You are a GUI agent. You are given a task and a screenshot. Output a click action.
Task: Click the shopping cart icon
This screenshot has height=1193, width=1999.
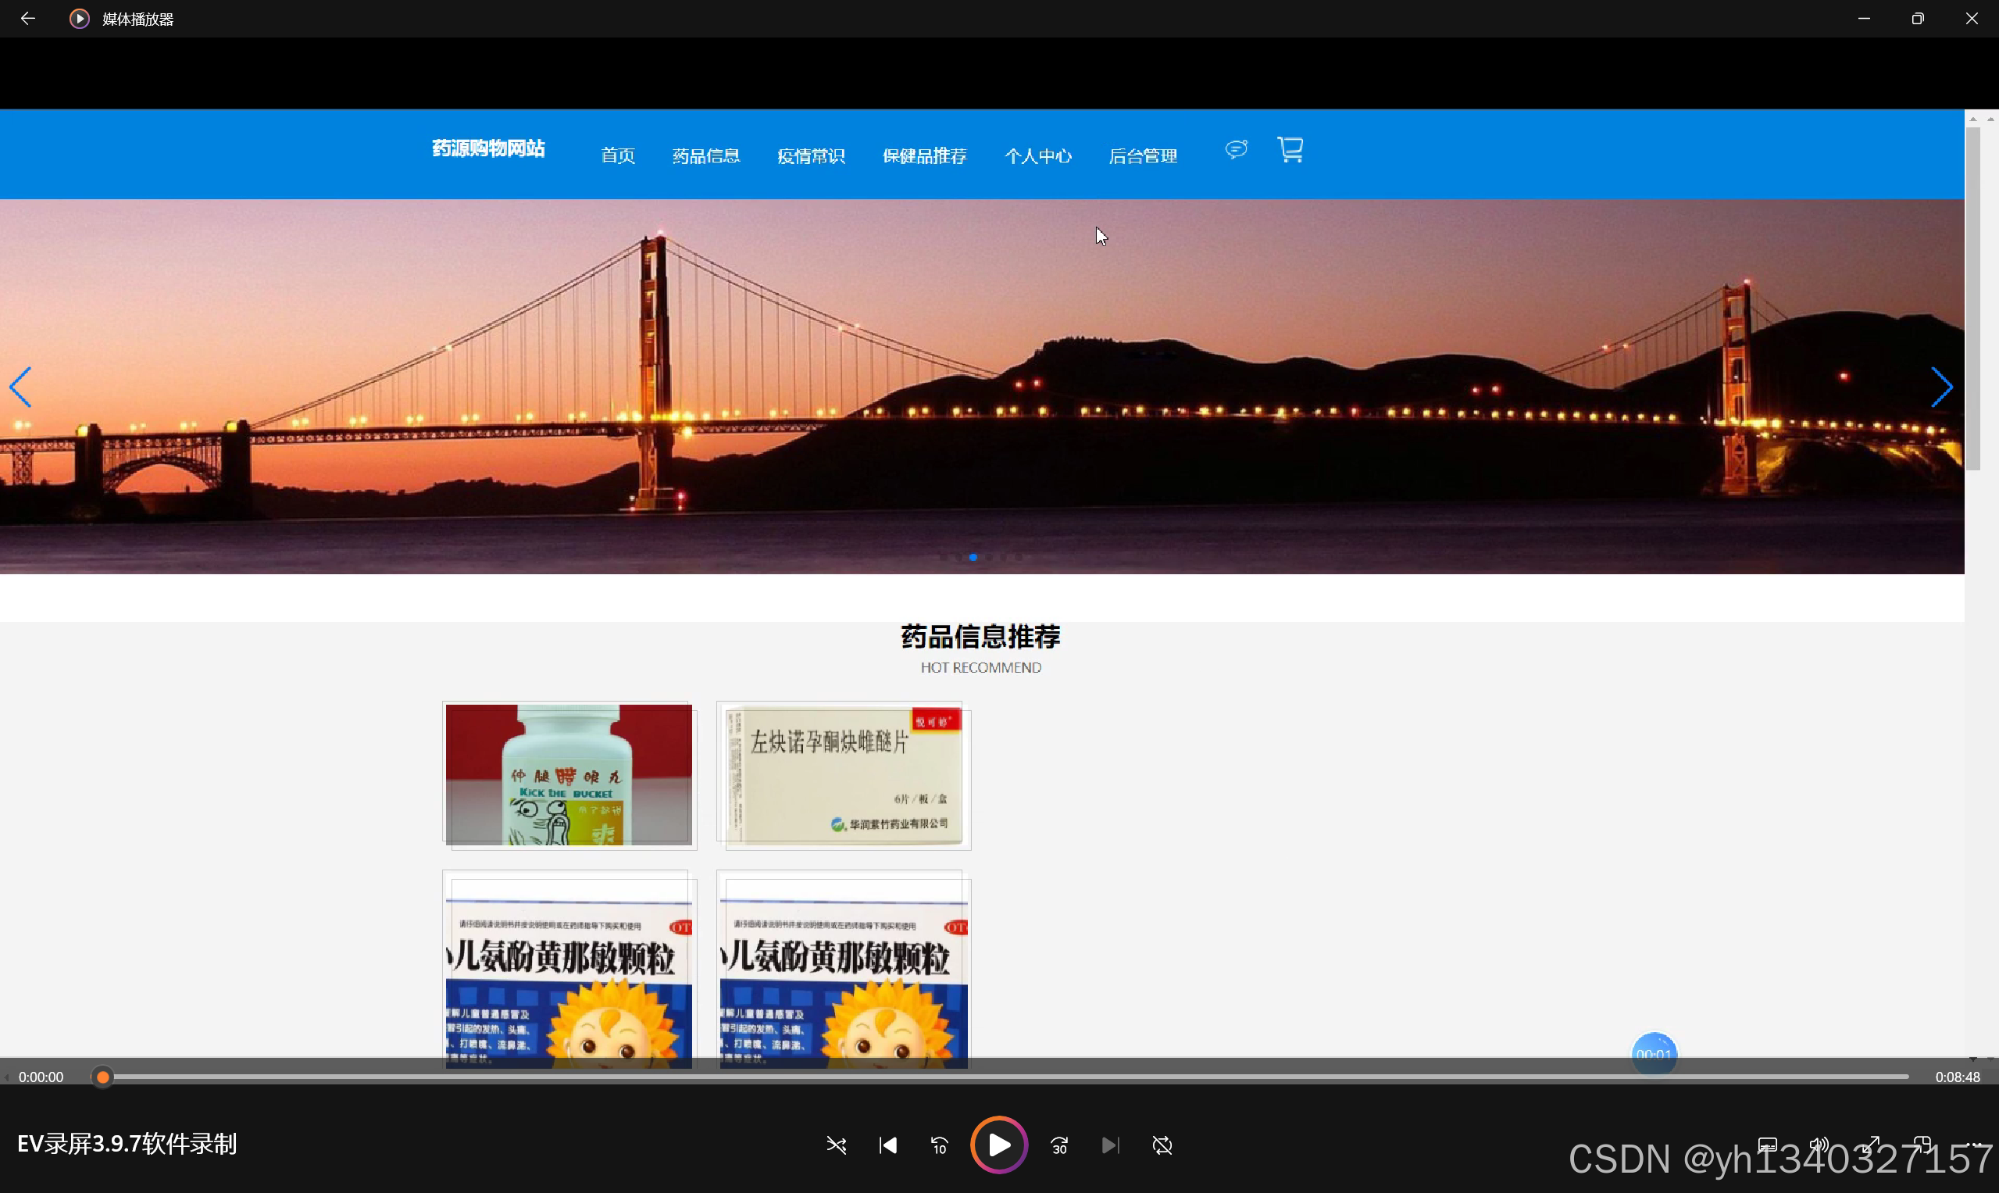1290,149
